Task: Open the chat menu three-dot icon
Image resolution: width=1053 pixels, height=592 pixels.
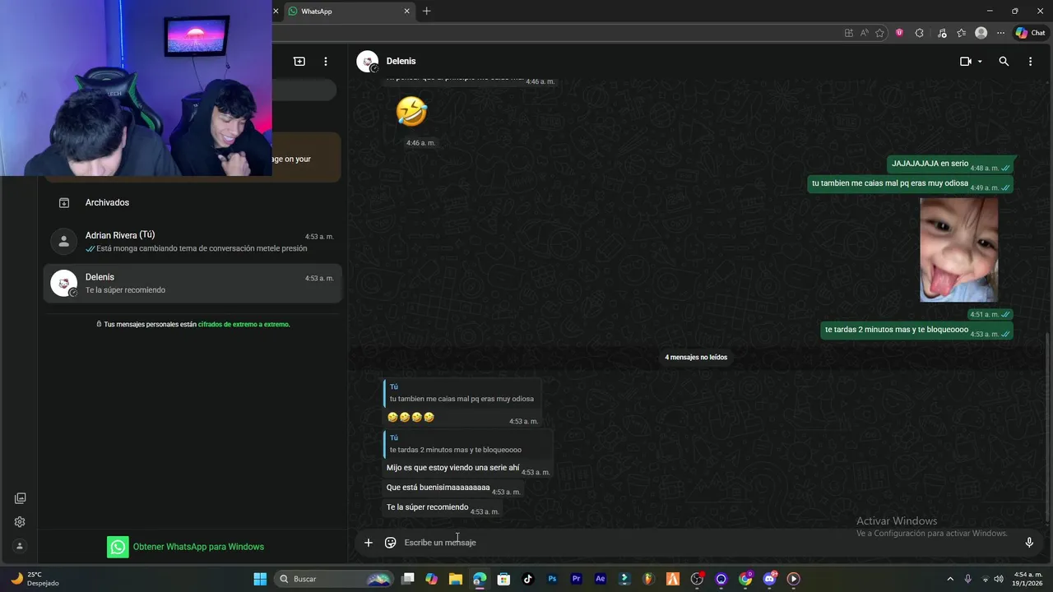Action: [x=1030, y=62]
